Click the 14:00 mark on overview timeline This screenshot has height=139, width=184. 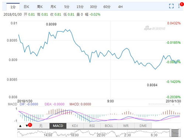click(x=48, y=135)
